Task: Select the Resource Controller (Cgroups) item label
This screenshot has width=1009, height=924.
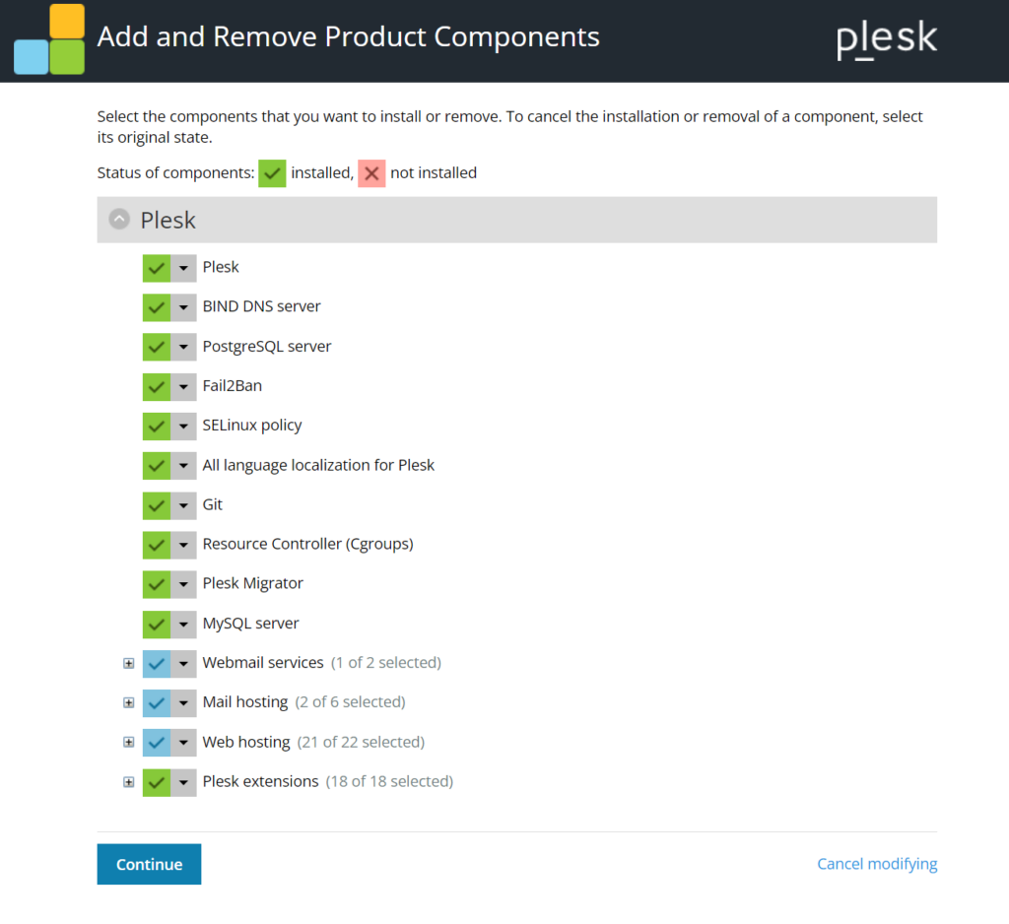Action: [x=307, y=544]
